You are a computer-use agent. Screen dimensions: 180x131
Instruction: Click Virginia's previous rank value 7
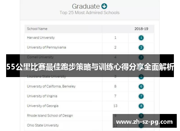(115, 96)
